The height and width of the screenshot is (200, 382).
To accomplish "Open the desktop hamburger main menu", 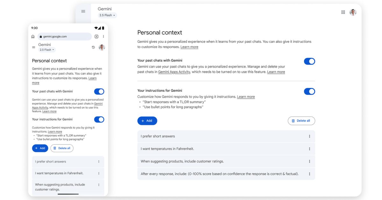I will 83,11.
